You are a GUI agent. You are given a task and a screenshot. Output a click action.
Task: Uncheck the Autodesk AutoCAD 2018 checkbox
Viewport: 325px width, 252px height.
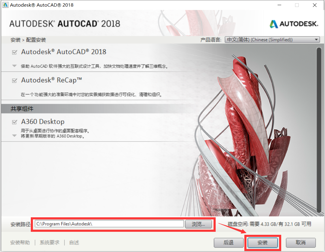(x=14, y=52)
